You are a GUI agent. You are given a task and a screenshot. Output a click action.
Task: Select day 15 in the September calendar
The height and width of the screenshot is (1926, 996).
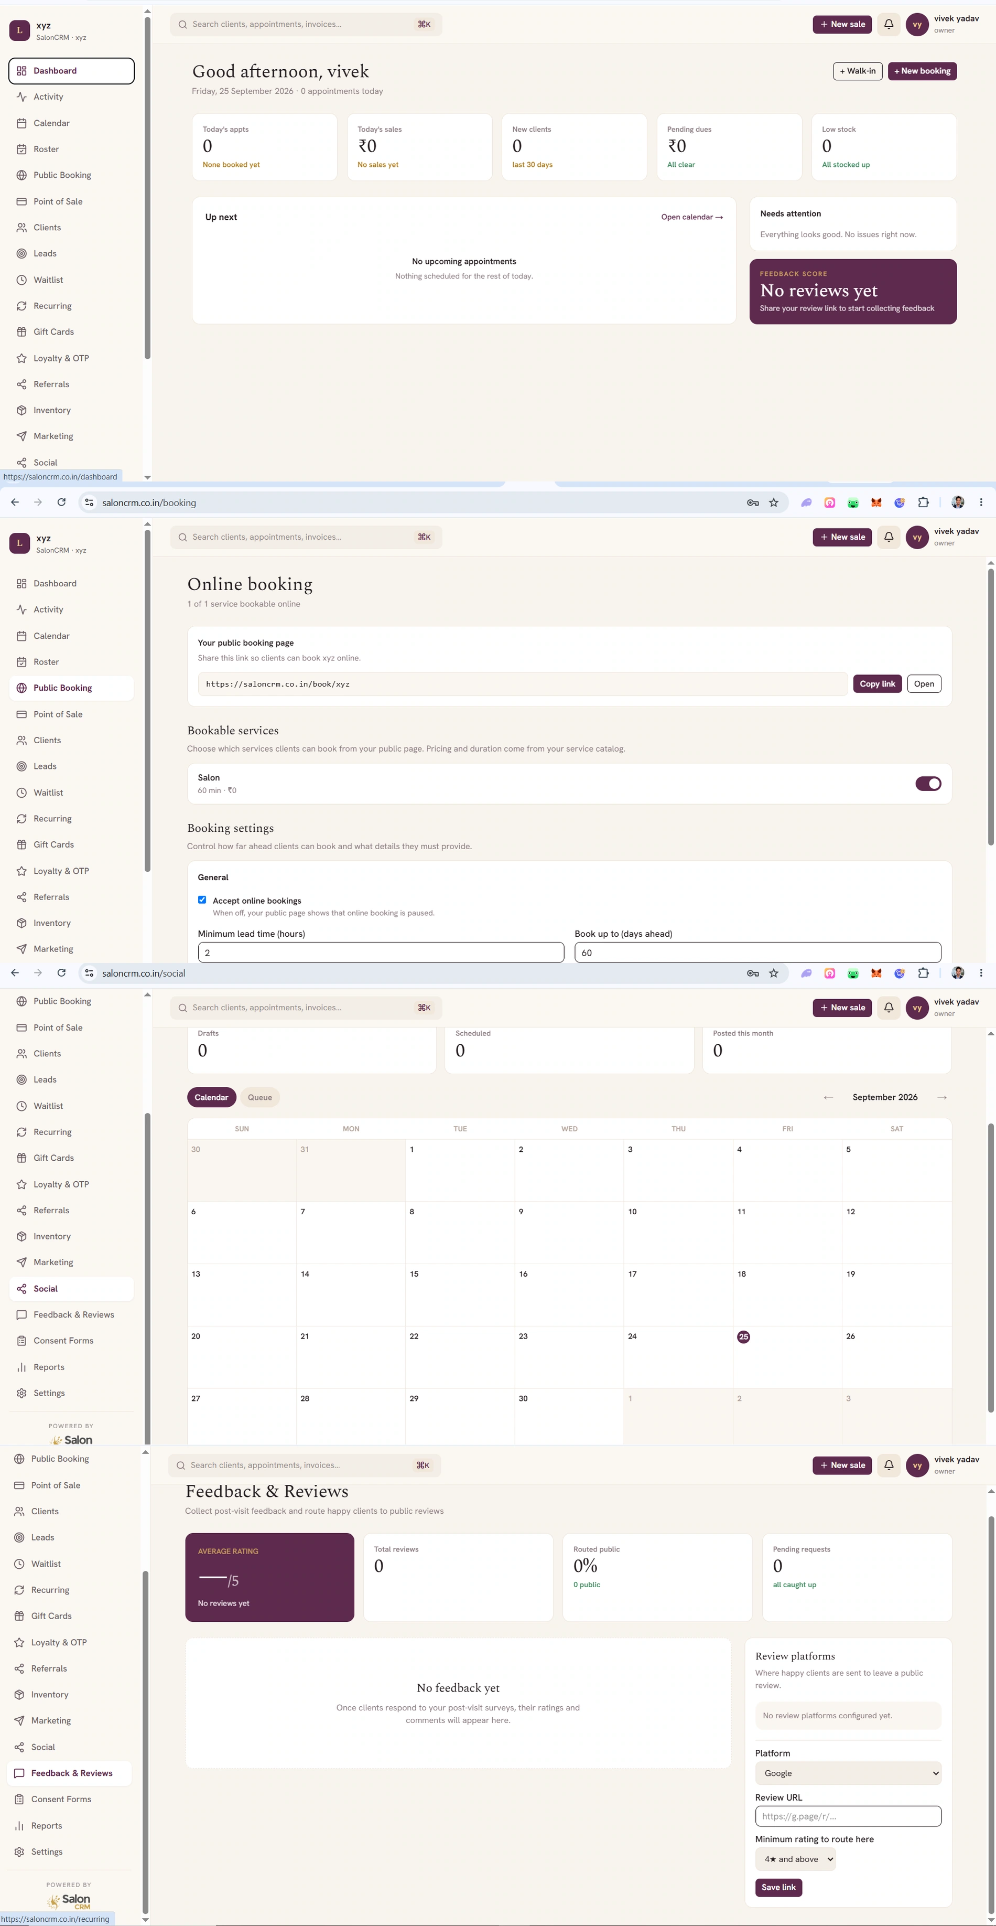click(460, 1294)
